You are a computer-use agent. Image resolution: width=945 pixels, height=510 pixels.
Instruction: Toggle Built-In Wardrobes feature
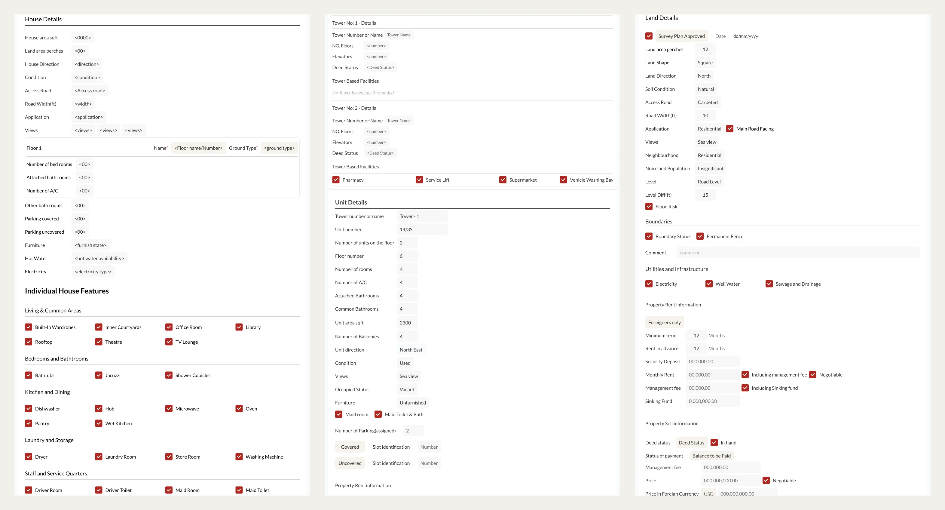(29, 327)
